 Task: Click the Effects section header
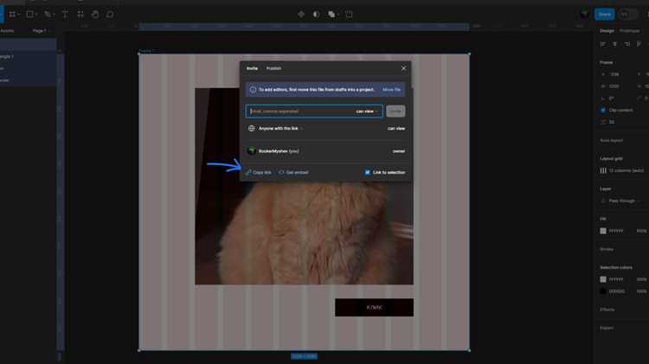[x=607, y=310]
